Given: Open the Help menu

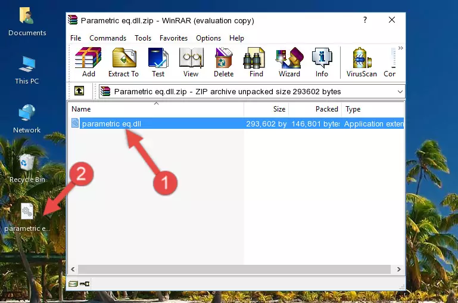Looking at the screenshot, I should 236,38.
